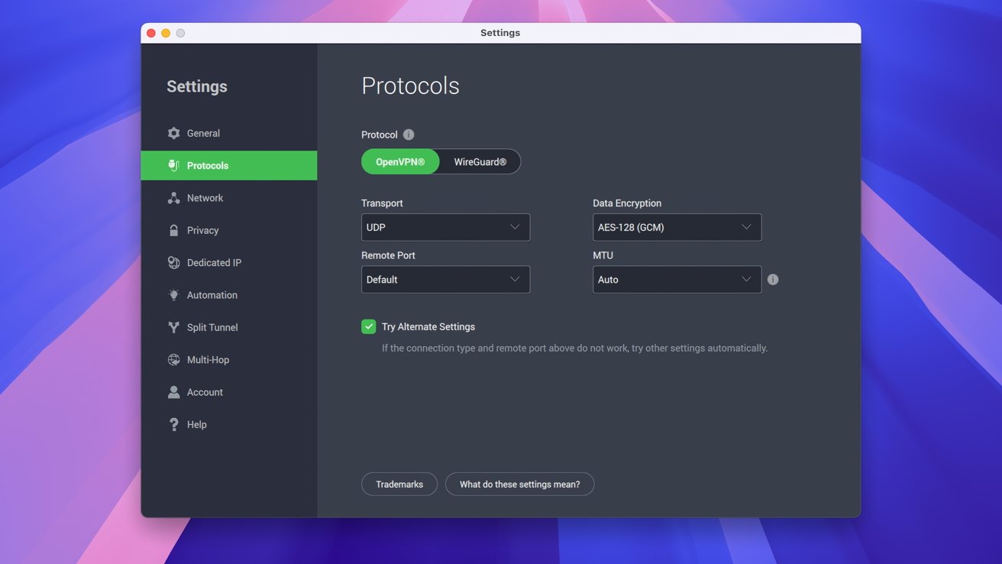
Task: Open the MTU dropdown showing Auto
Action: pos(677,280)
